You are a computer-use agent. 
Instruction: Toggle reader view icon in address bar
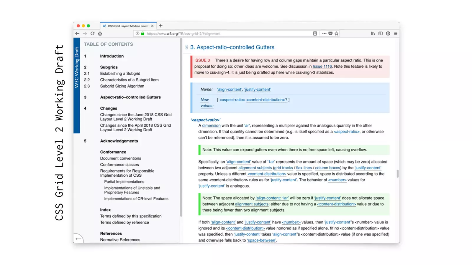pyautogui.click(x=315, y=34)
